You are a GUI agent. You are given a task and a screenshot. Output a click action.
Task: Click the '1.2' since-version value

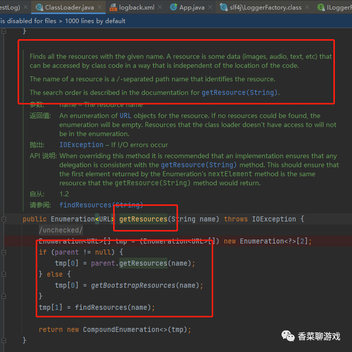64,194
